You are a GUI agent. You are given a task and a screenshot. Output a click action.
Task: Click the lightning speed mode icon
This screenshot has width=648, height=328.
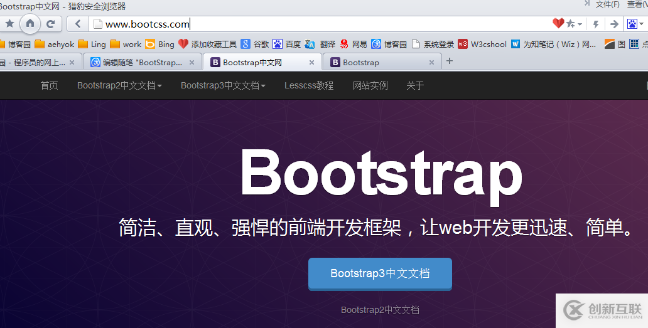pyautogui.click(x=595, y=24)
